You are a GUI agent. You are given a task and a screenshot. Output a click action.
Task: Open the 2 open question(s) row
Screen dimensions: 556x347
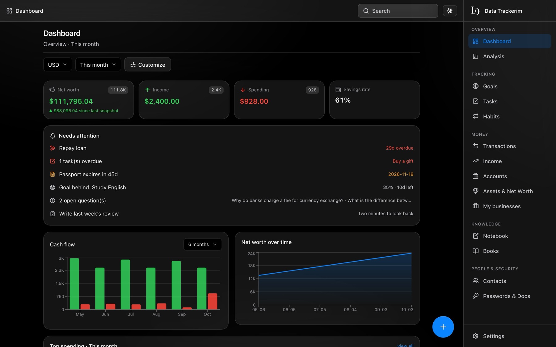coord(232,200)
